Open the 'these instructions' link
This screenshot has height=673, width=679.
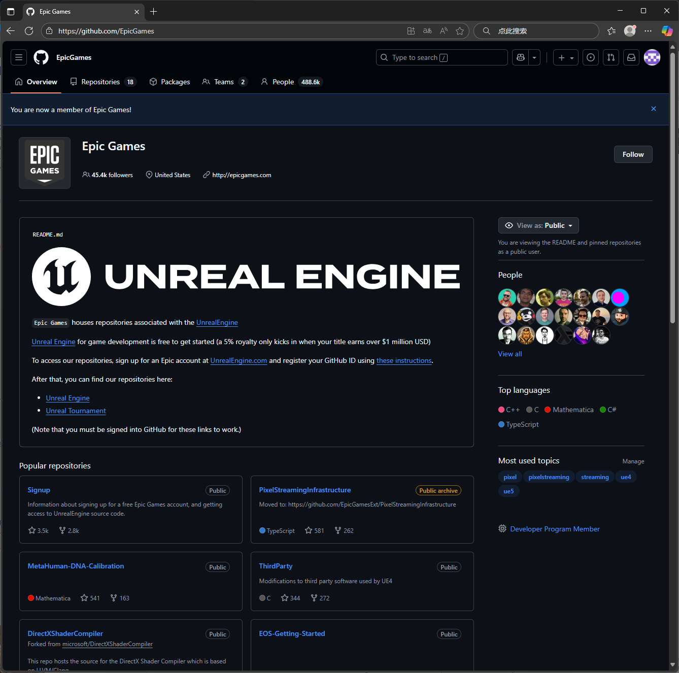pyautogui.click(x=404, y=360)
